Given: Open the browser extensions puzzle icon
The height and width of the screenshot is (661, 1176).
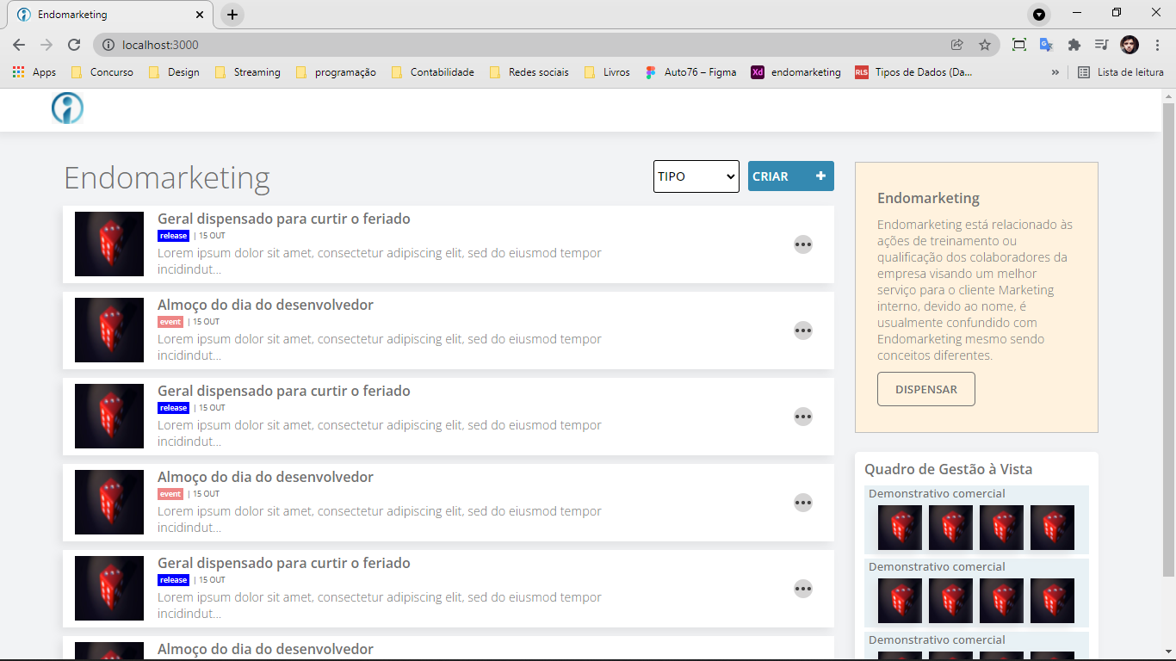Looking at the screenshot, I should 1074,45.
